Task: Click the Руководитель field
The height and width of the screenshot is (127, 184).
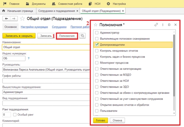Action: [x=46, y=69]
